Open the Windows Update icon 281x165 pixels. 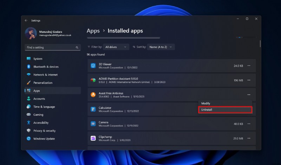coord(29,138)
